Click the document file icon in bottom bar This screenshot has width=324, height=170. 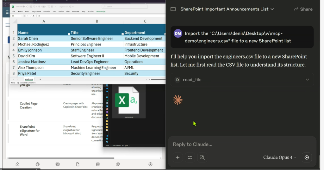point(78,164)
